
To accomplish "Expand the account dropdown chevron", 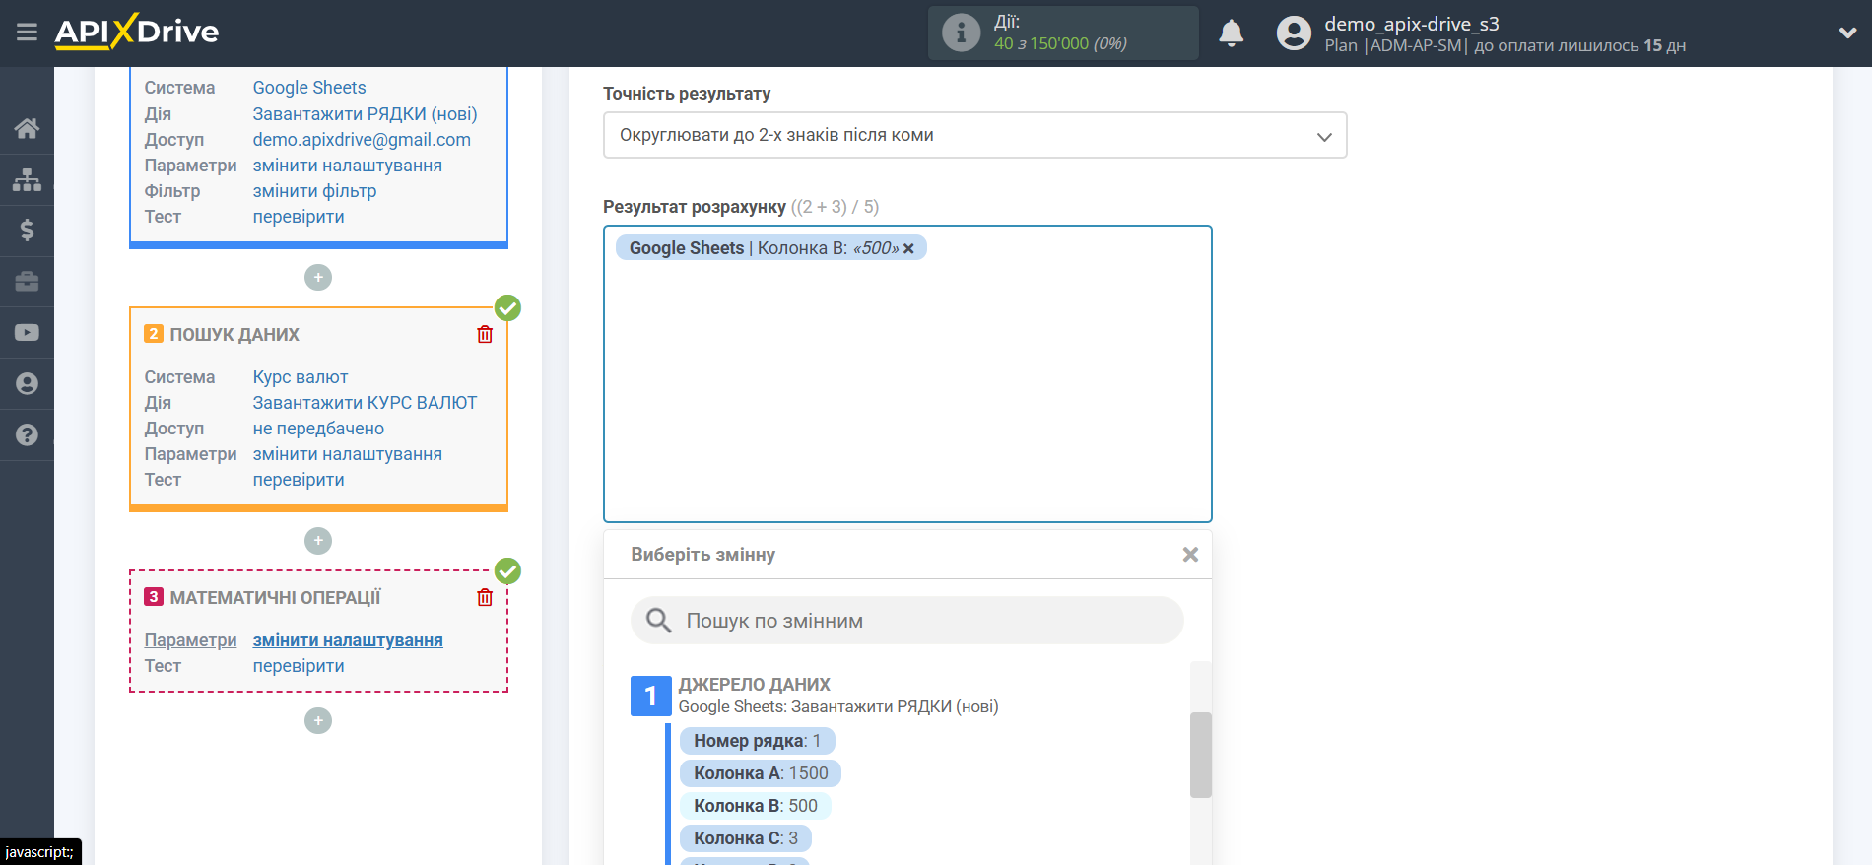I will [x=1847, y=33].
